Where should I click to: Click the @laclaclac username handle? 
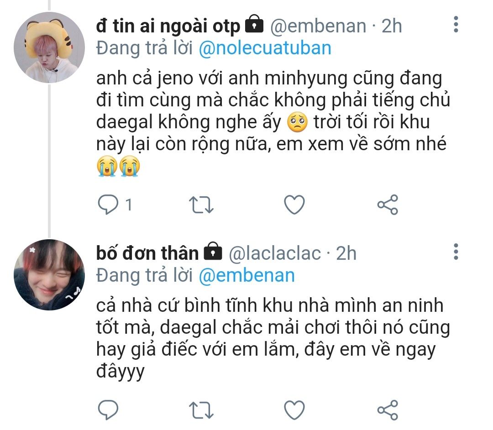point(274,253)
